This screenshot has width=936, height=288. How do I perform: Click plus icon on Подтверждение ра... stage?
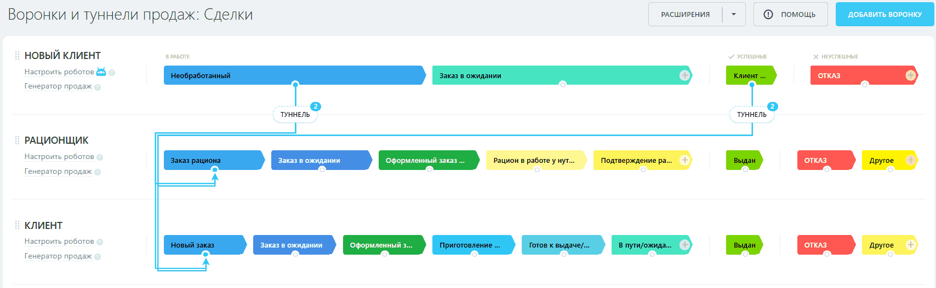click(x=684, y=160)
